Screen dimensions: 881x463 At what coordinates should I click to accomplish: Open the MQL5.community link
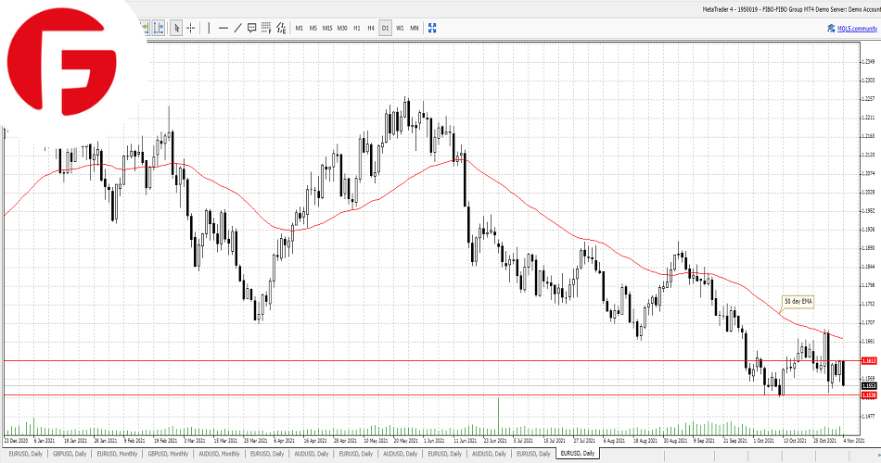856,28
